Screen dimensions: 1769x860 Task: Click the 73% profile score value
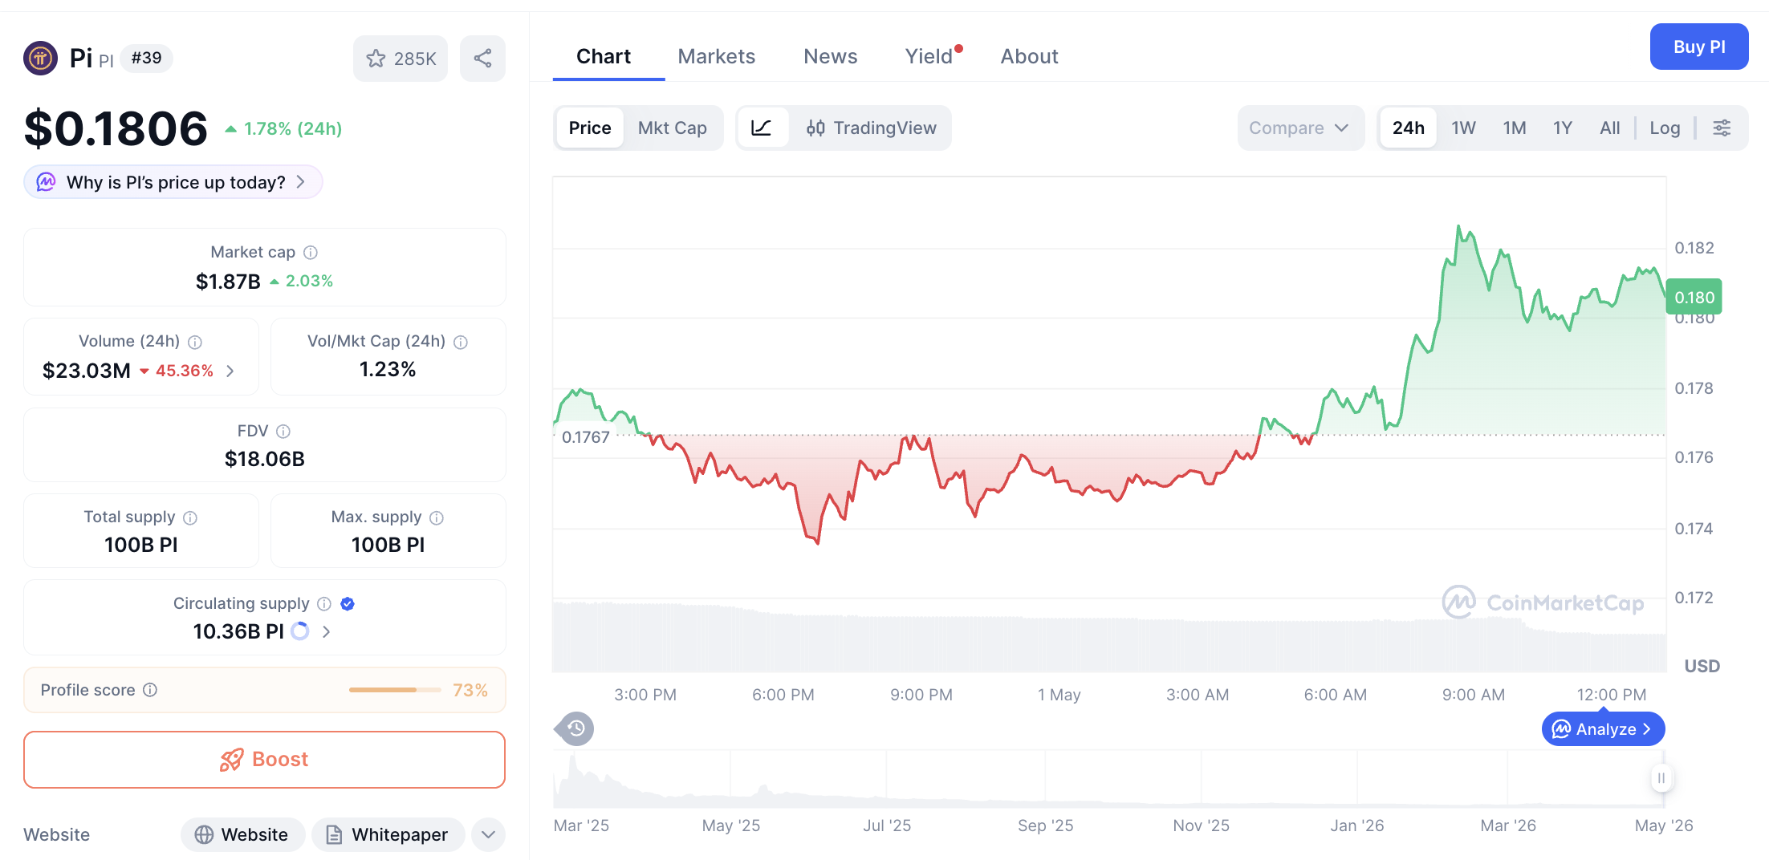[470, 690]
